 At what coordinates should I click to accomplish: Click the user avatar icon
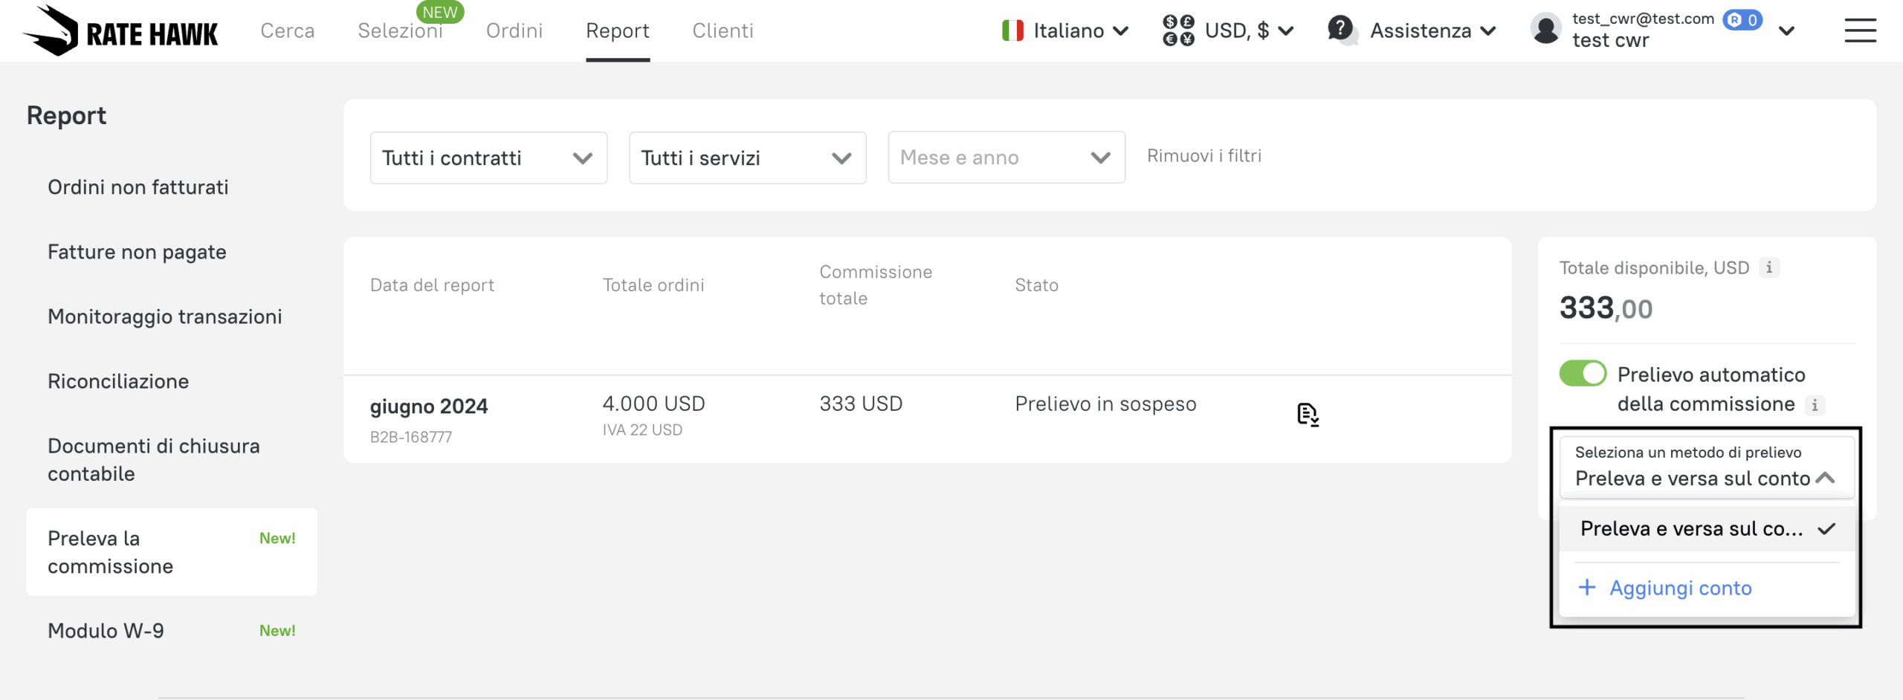pyautogui.click(x=1546, y=30)
